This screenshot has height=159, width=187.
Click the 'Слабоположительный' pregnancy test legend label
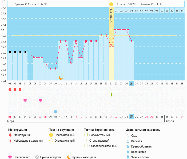pos(103,146)
